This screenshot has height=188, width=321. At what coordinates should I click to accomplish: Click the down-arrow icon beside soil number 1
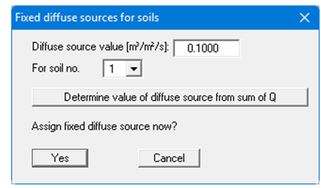135,70
